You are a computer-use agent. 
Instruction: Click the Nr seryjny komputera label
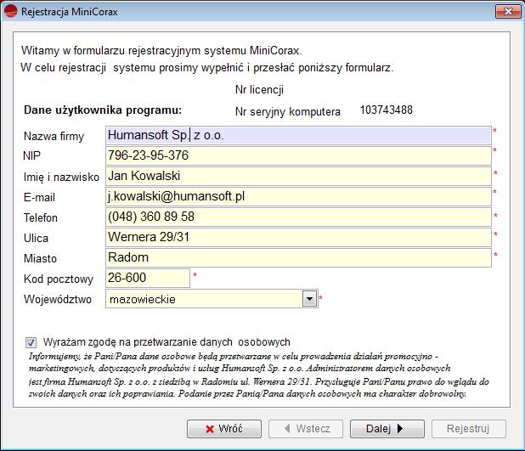point(288,112)
